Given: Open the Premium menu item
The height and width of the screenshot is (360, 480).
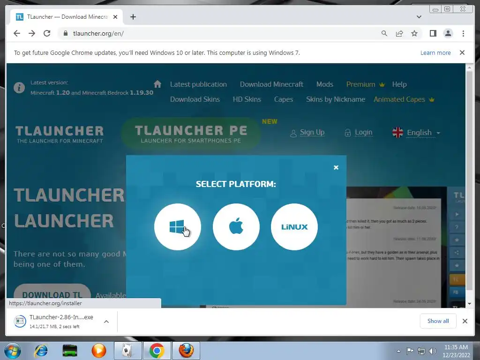Looking at the screenshot, I should tap(365, 84).
